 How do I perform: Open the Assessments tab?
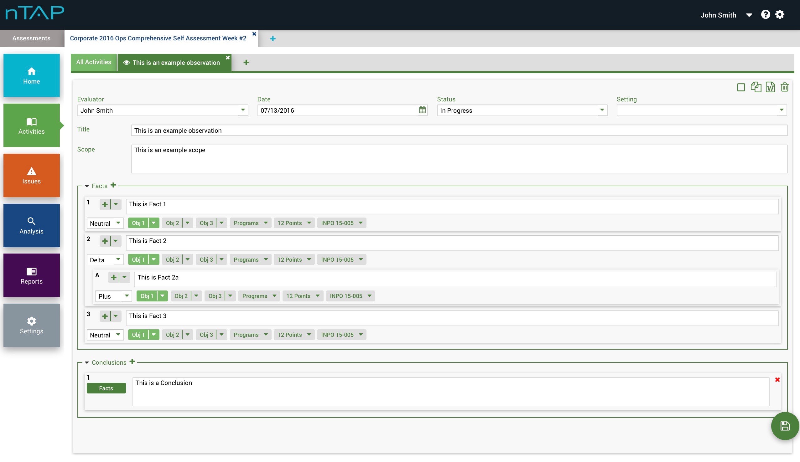coord(31,38)
